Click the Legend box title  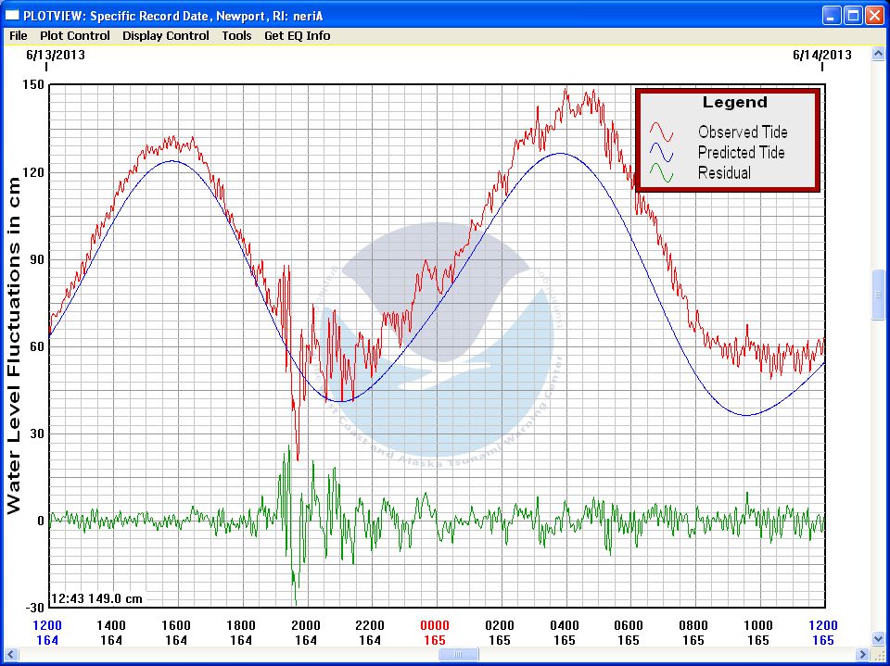pos(734,103)
